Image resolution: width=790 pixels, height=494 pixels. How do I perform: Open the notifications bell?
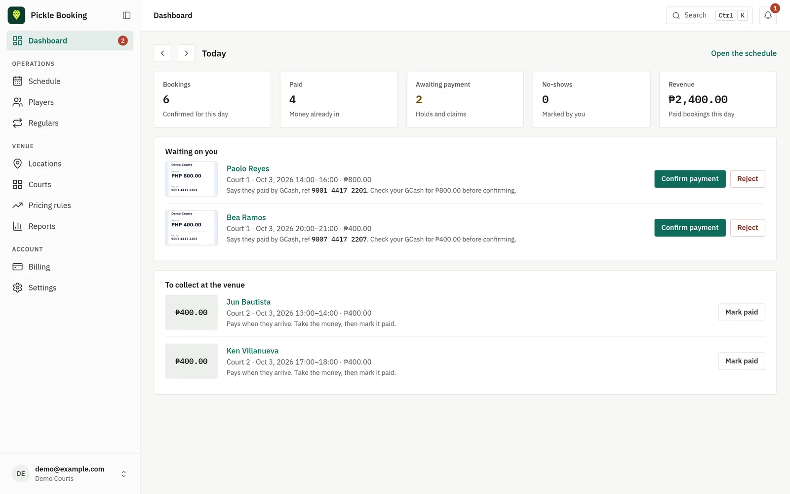tap(768, 15)
